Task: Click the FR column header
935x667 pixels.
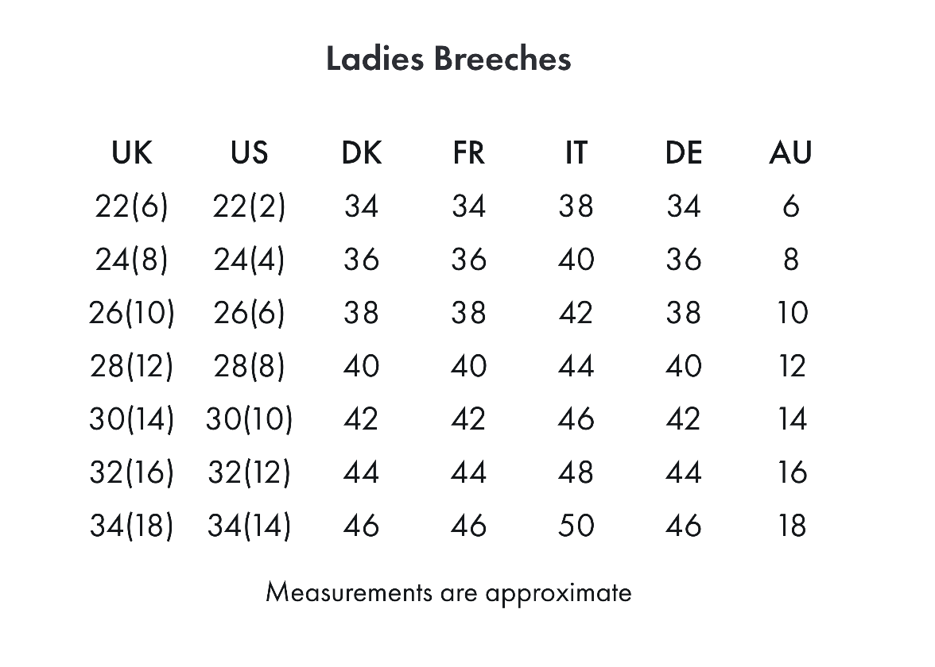Action: (x=468, y=152)
